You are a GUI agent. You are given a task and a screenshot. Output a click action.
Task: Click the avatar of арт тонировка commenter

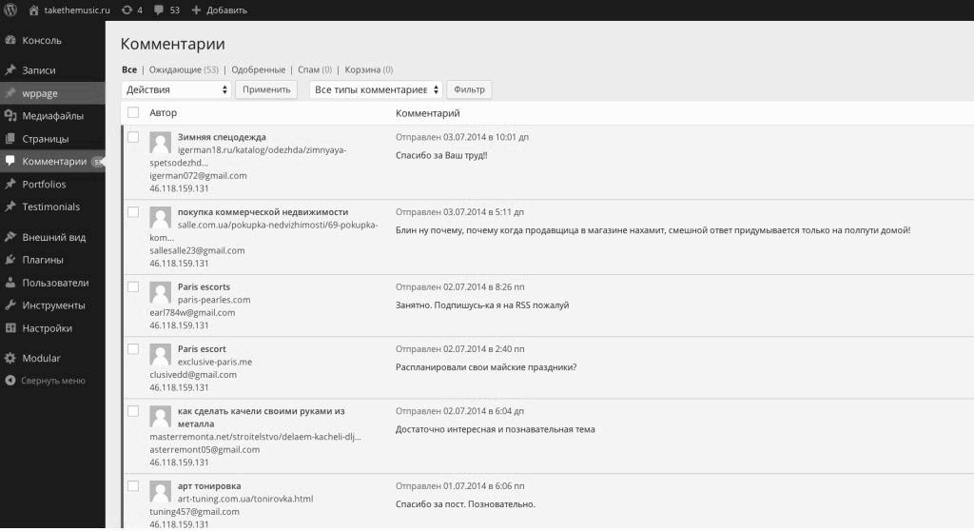coord(160,491)
